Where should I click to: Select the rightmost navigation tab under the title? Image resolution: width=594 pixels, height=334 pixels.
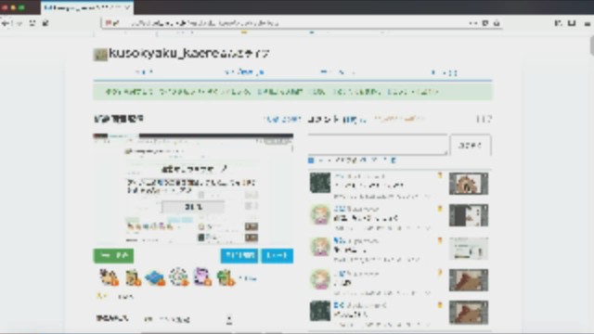[444, 72]
